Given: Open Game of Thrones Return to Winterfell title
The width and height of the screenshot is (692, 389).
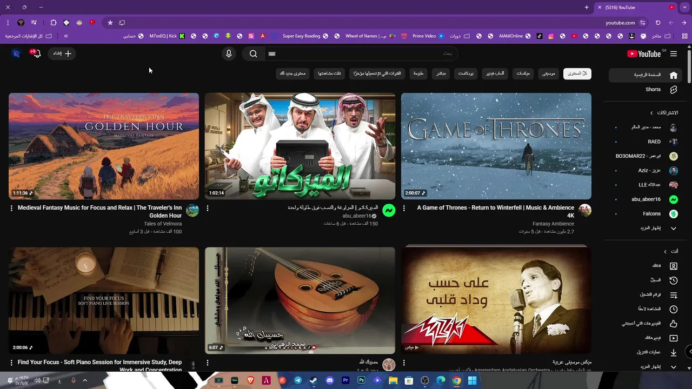Looking at the screenshot, I should pyautogui.click(x=496, y=211).
